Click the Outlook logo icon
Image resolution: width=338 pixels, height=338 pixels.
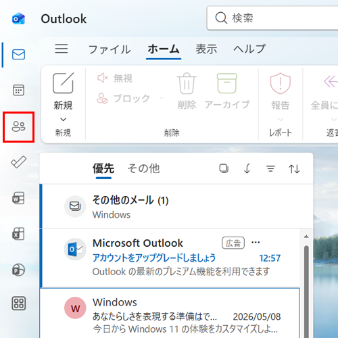18,18
